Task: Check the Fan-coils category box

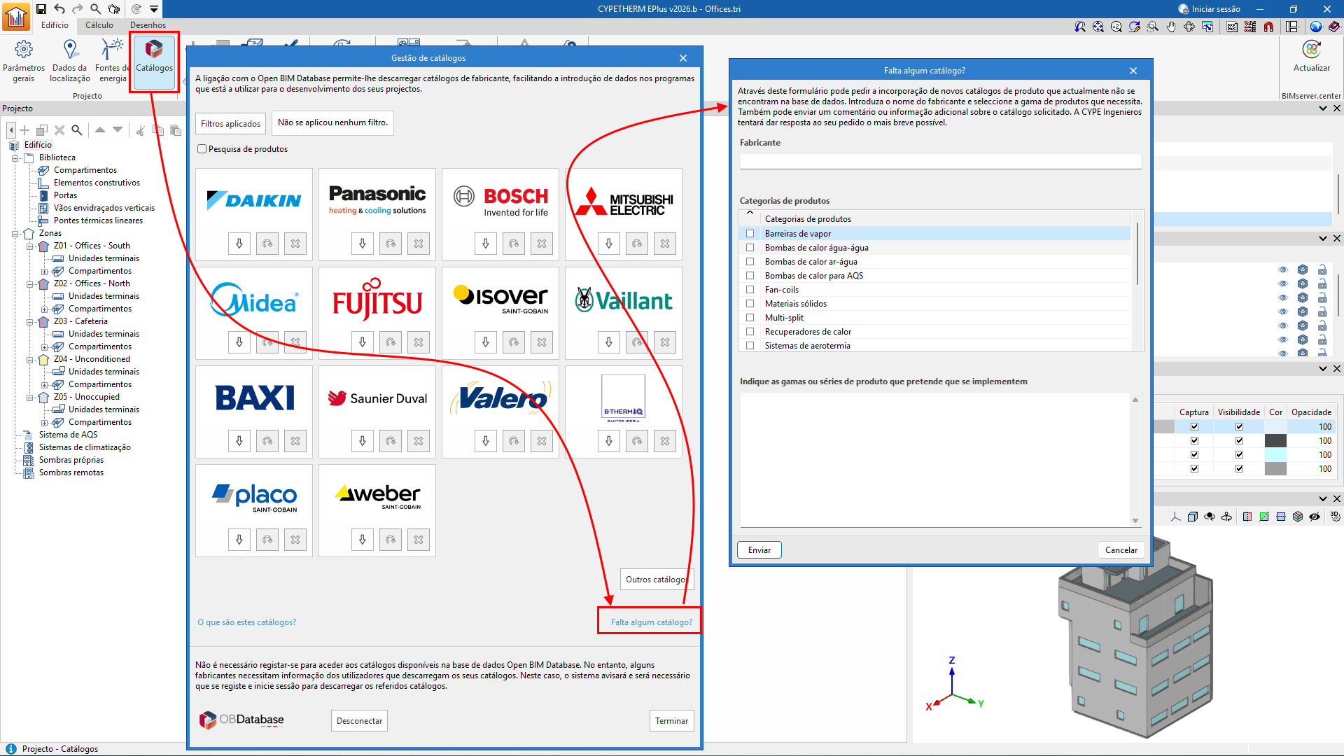Action: click(750, 290)
